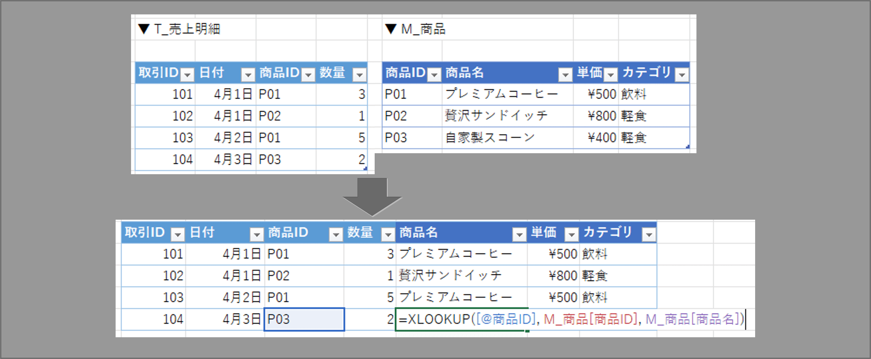
Task: Open 取引ID filter dropdown in T_売上明細 table
Action: (x=187, y=75)
